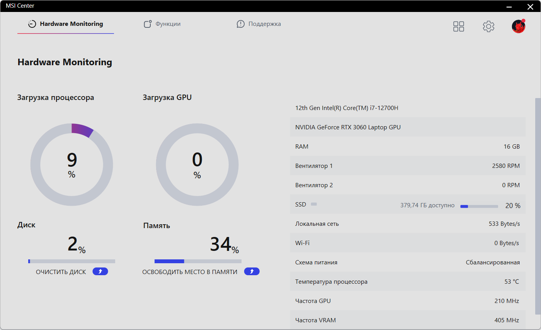Click the GPU load donut gauge

(x=197, y=165)
